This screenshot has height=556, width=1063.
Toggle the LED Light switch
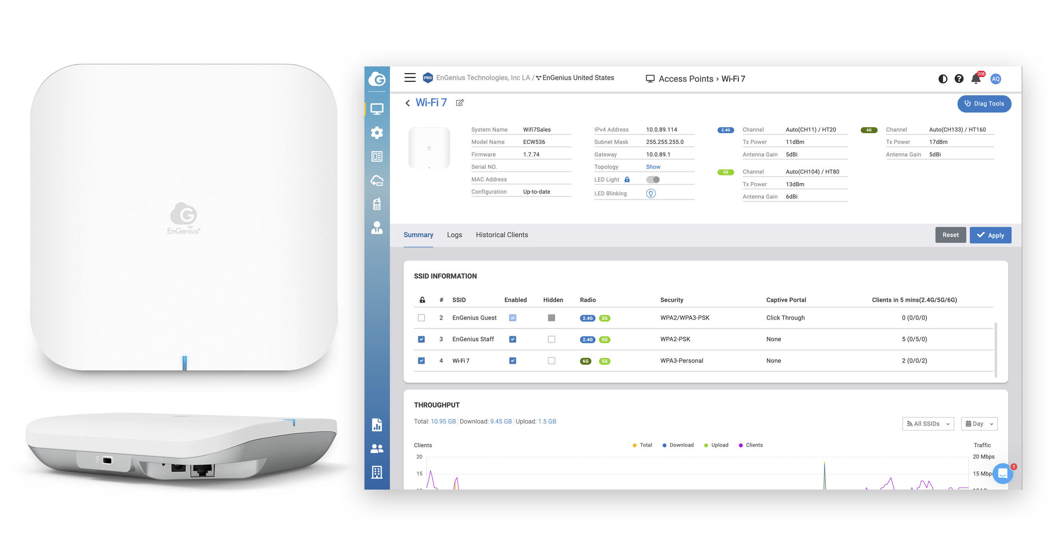(x=653, y=180)
